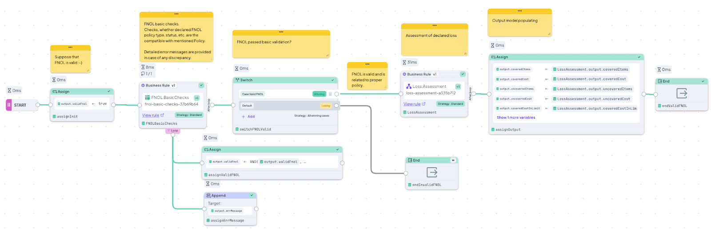
Task: Click the checkmark on Append node header
Action: (x=252, y=195)
